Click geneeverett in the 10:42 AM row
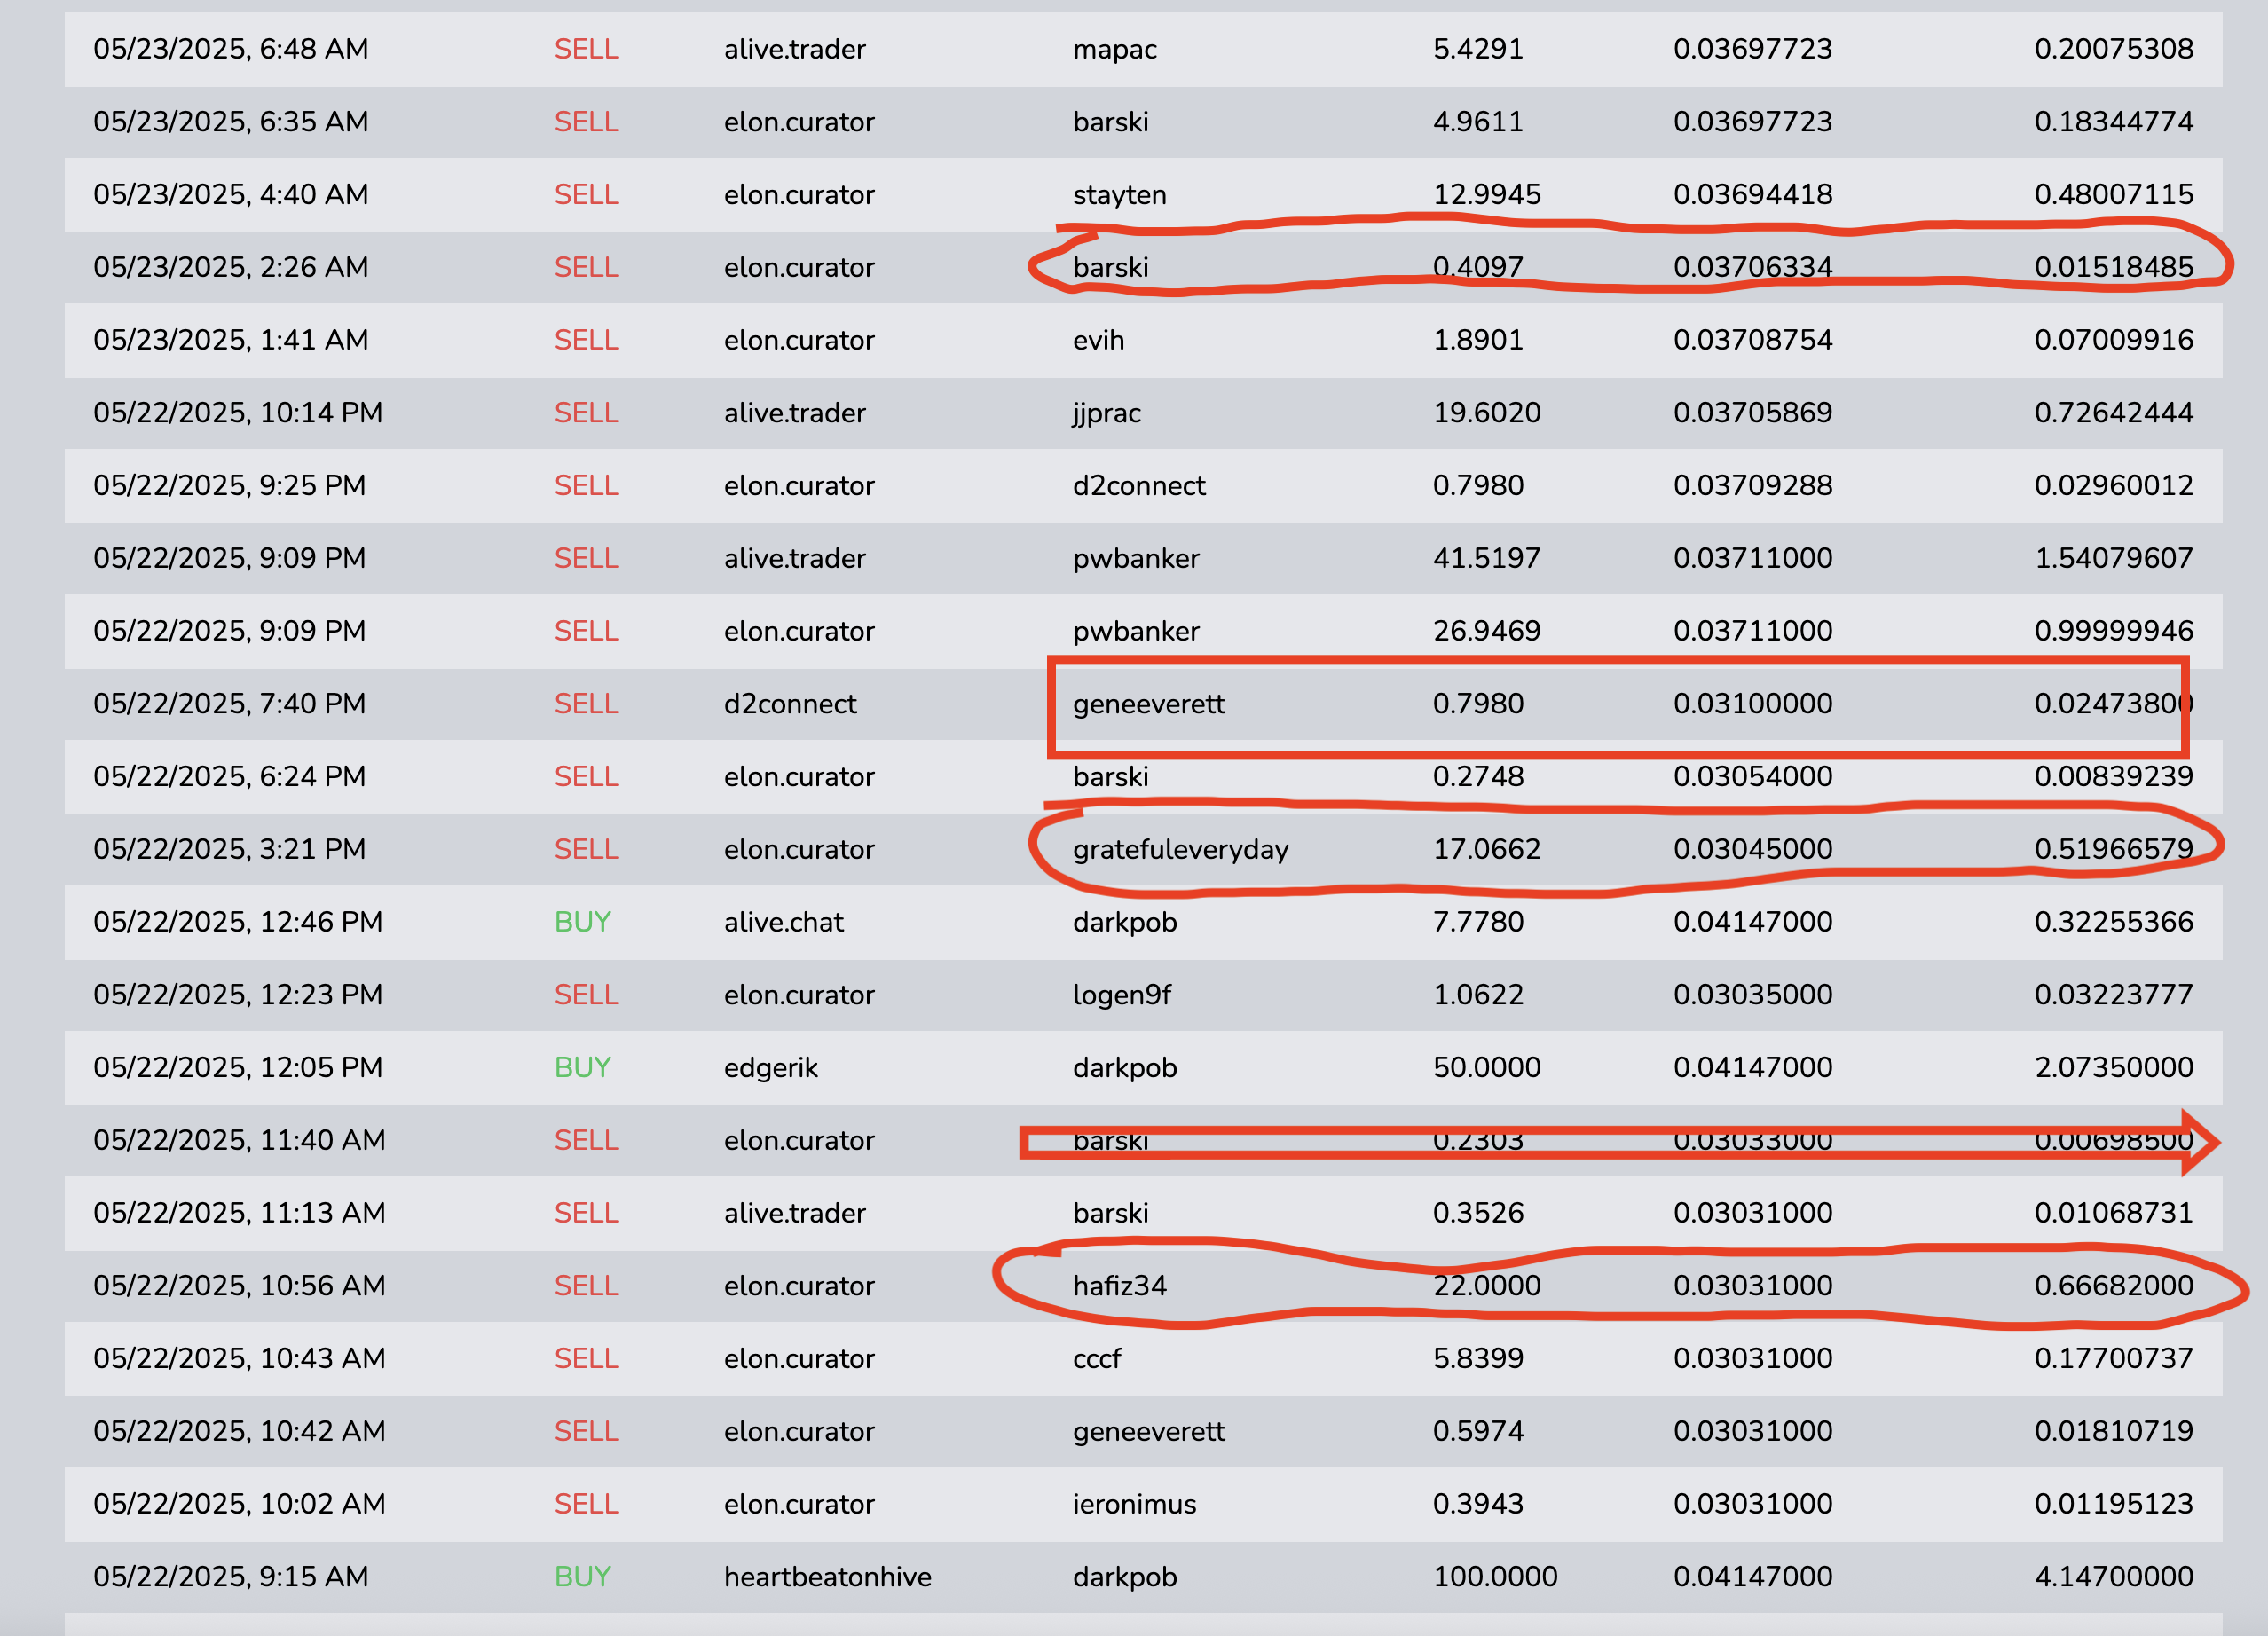Viewport: 2268px width, 1636px height. click(1148, 1432)
